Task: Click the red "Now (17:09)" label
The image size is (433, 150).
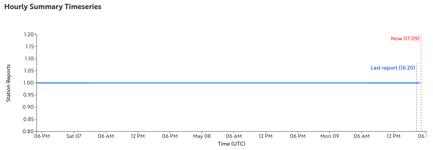Action: tap(405, 39)
